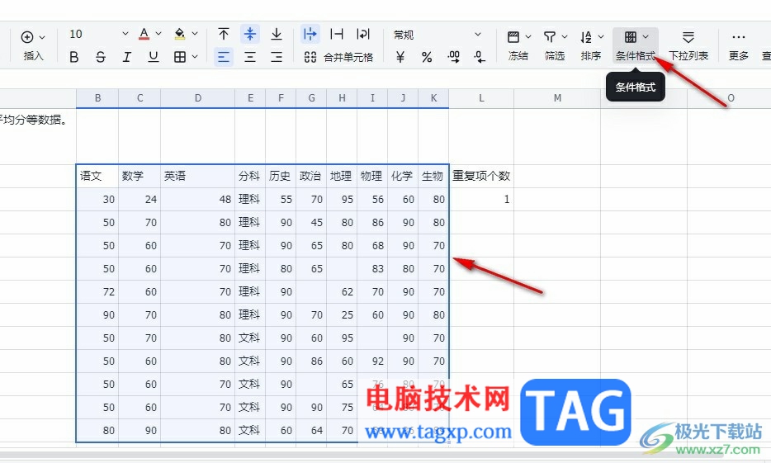The height and width of the screenshot is (463, 771).
Task: Select column B header
Action: point(97,98)
